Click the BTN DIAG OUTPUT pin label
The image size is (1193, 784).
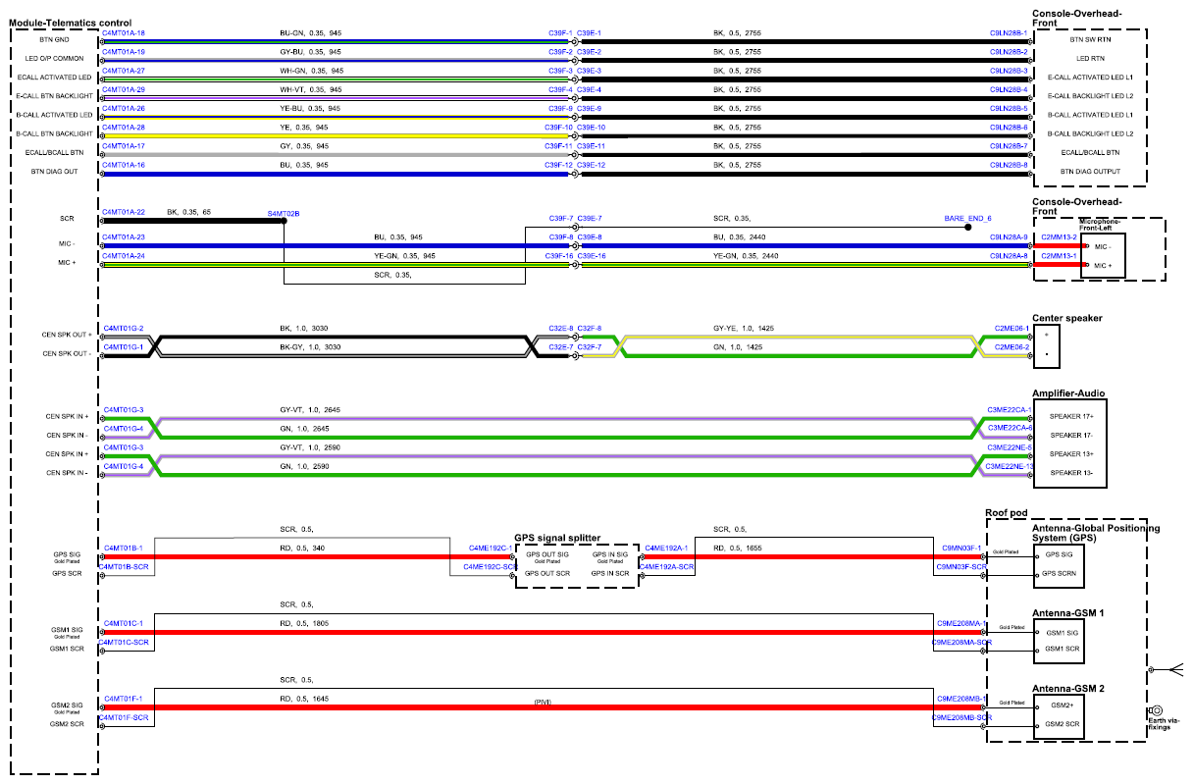click(1090, 172)
